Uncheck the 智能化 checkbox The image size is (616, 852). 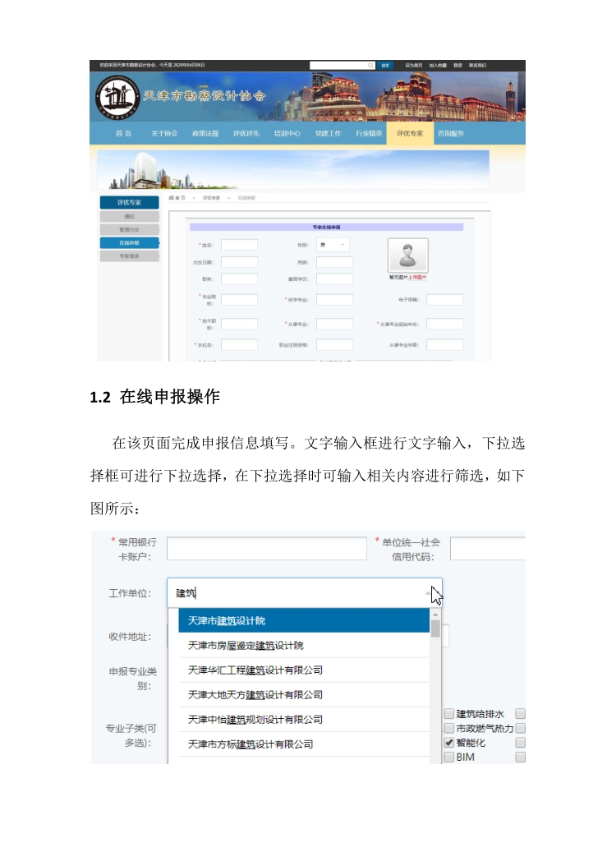click(449, 743)
